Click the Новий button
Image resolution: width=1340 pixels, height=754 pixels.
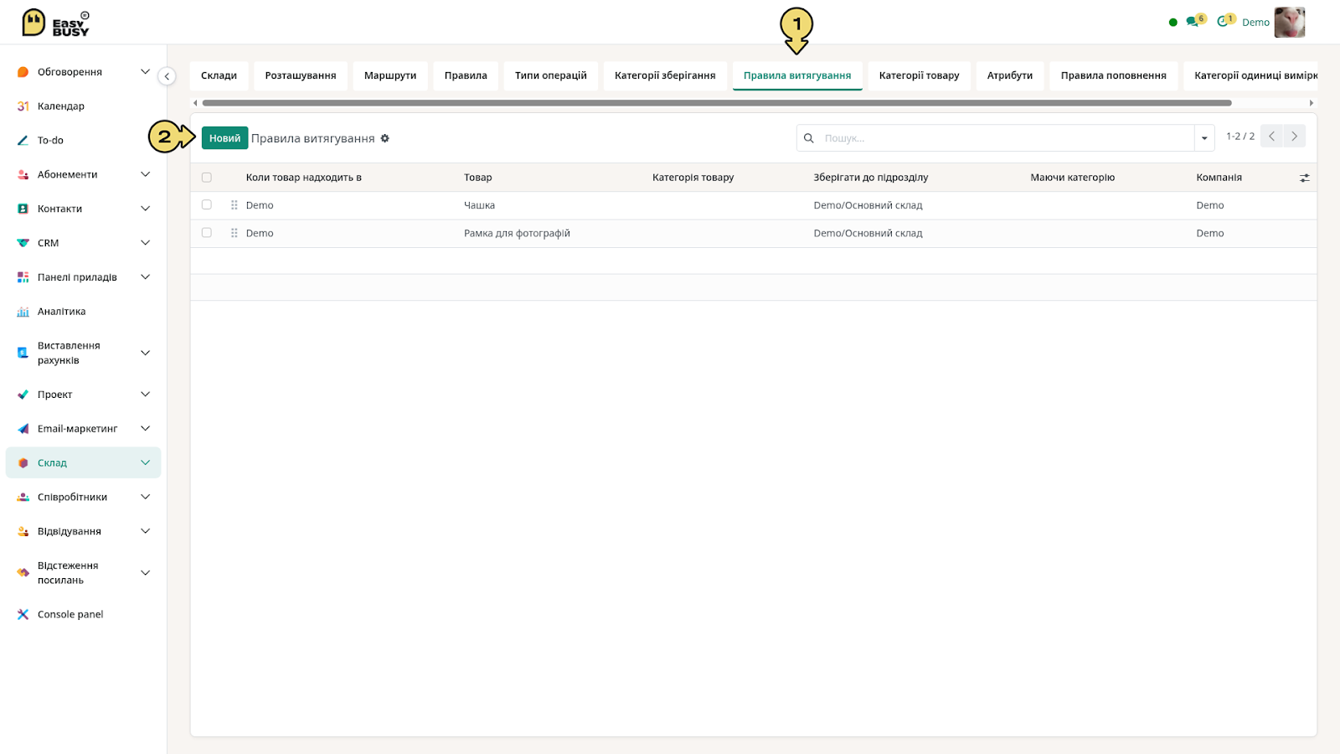(x=224, y=138)
